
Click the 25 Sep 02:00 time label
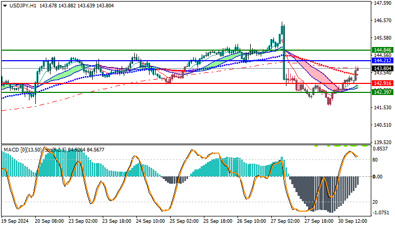pos(184,221)
